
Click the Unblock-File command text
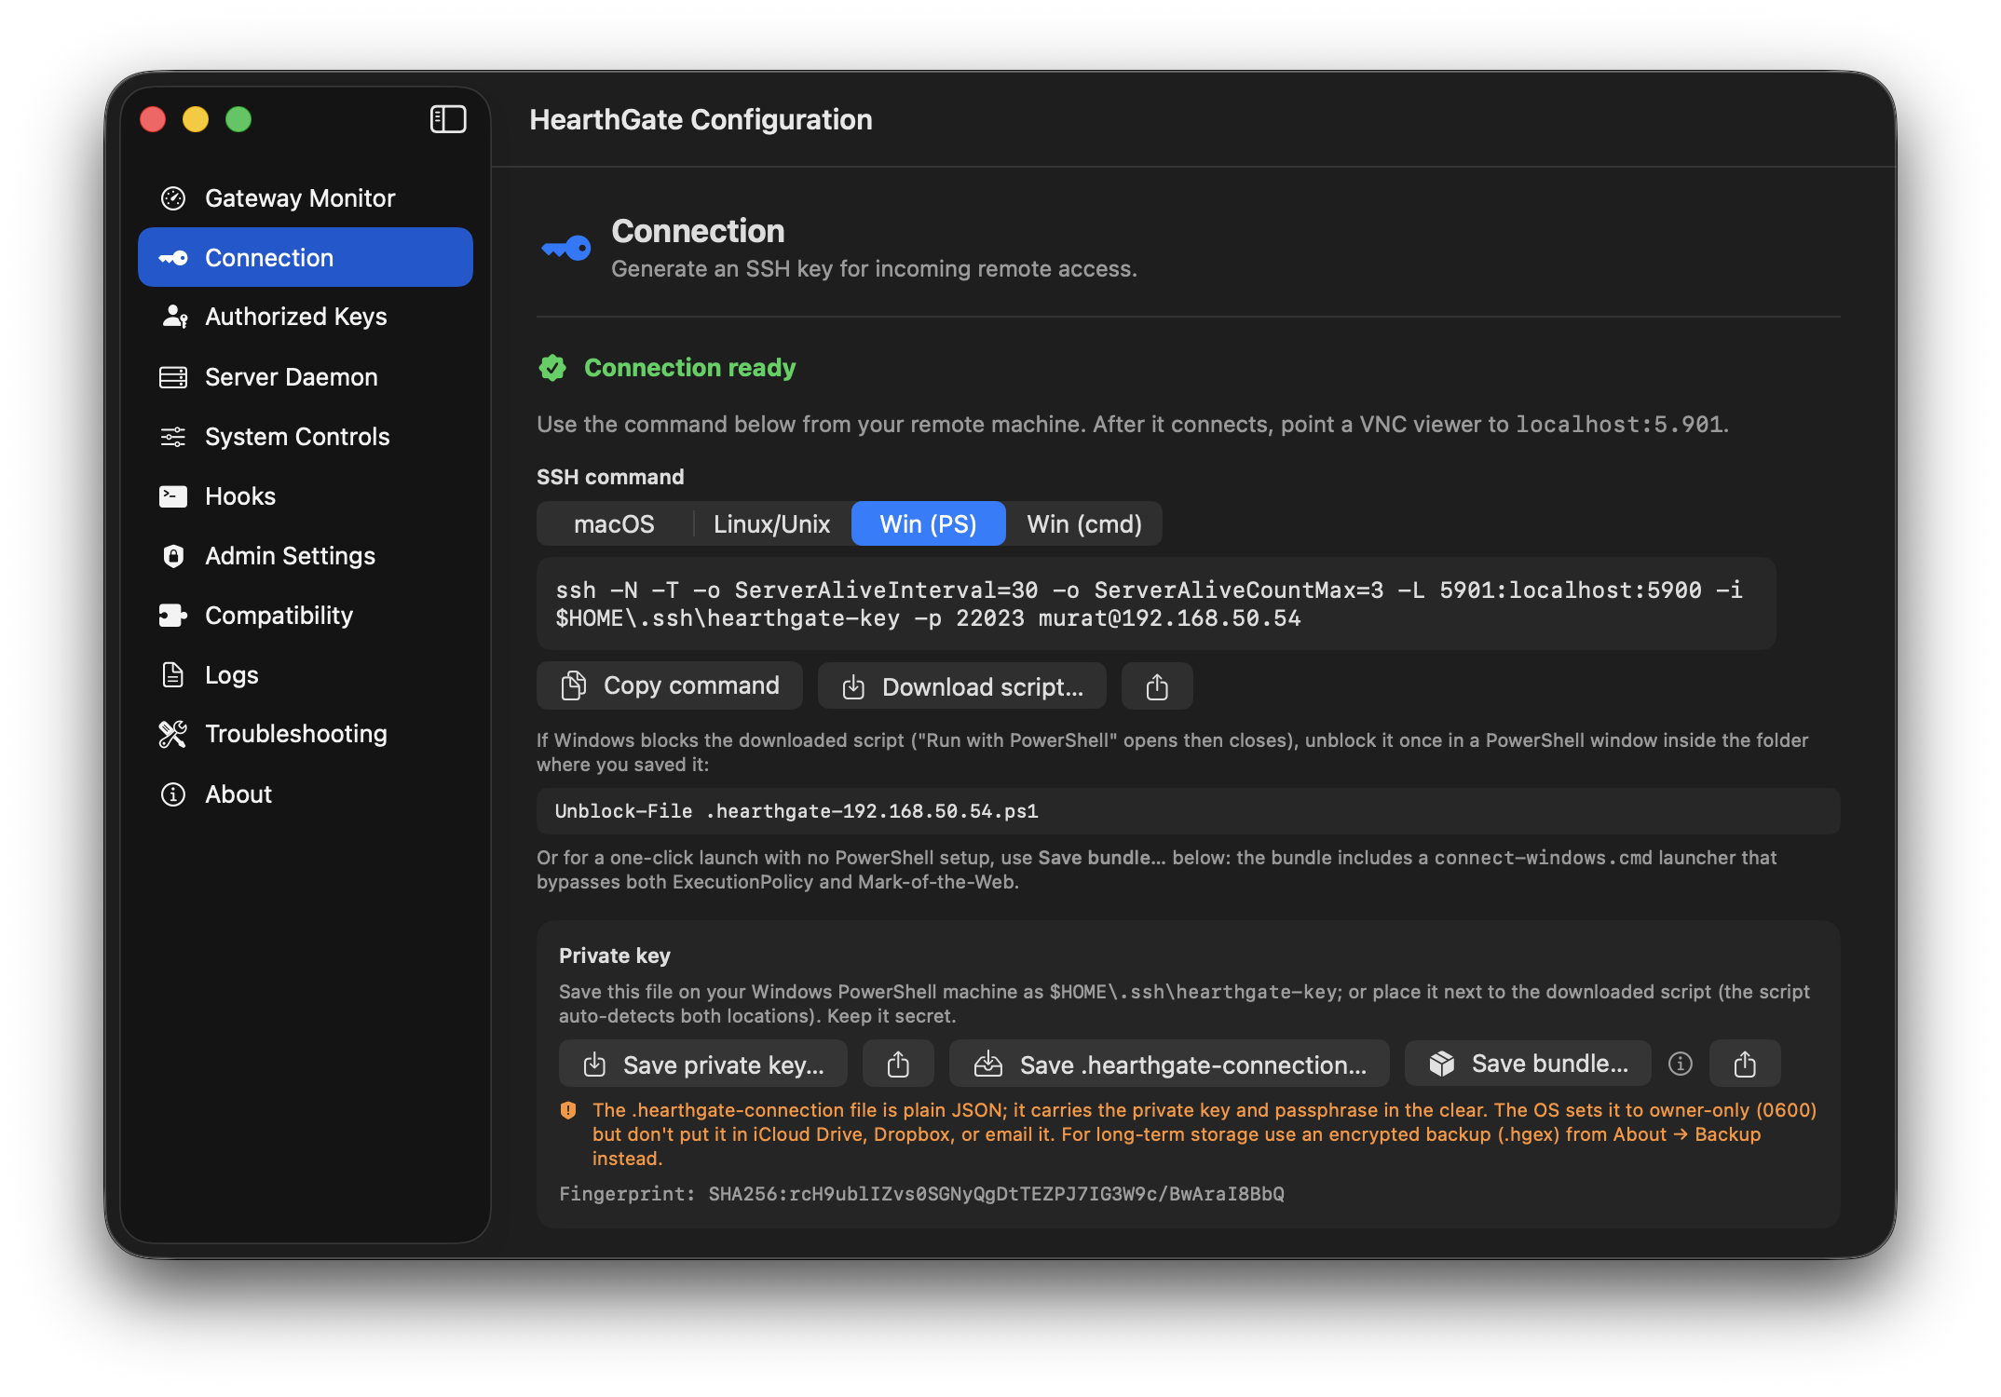(x=796, y=811)
